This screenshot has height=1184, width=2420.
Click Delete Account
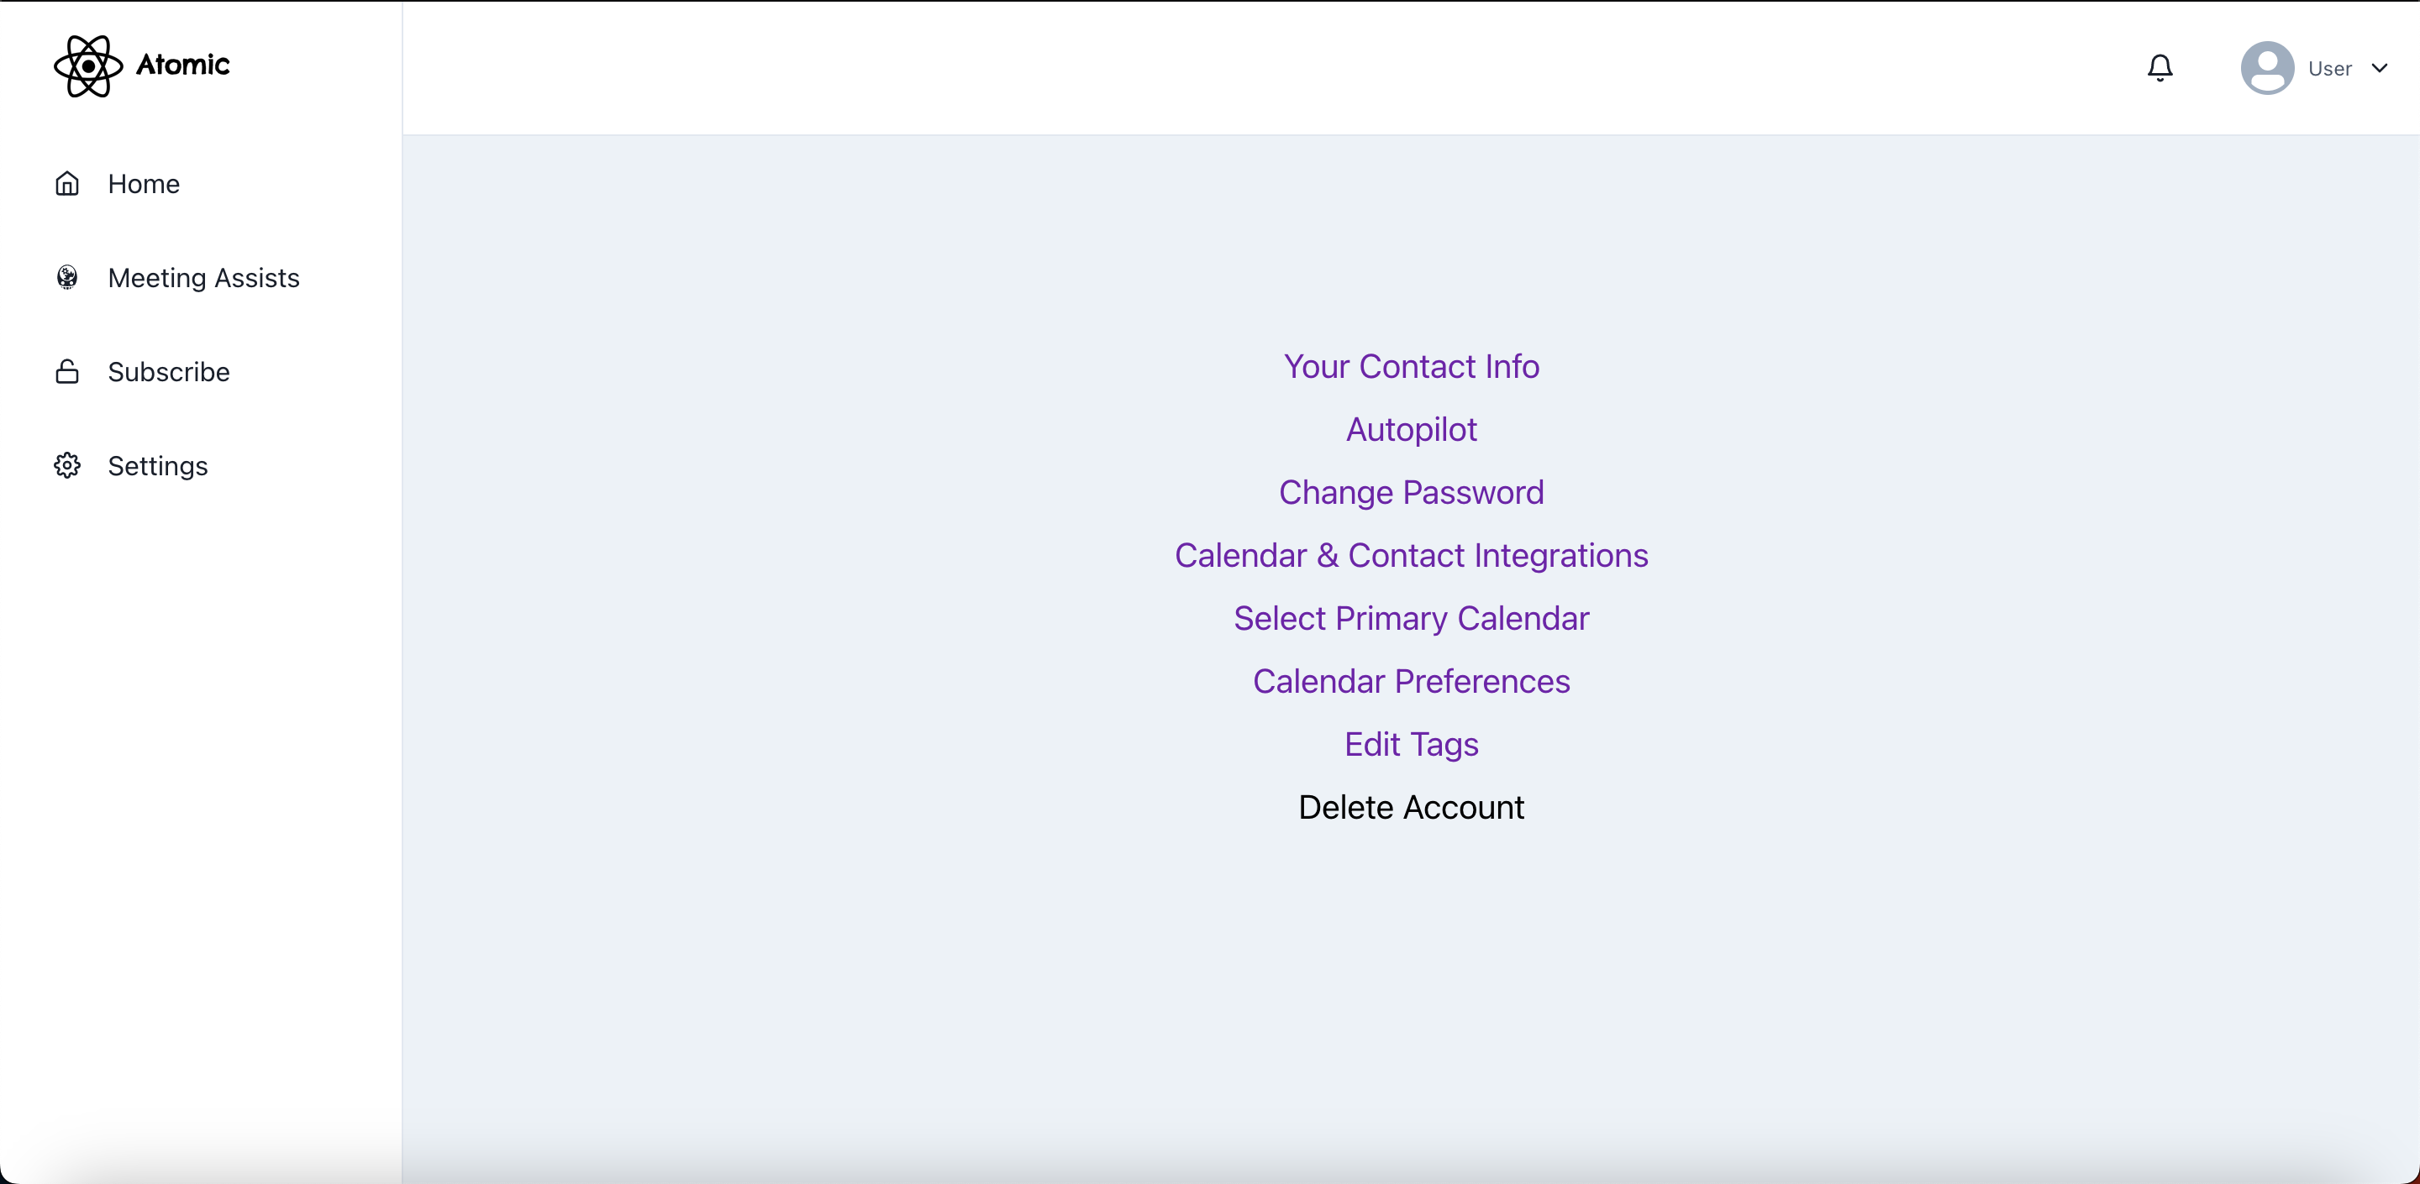pyautogui.click(x=1411, y=808)
